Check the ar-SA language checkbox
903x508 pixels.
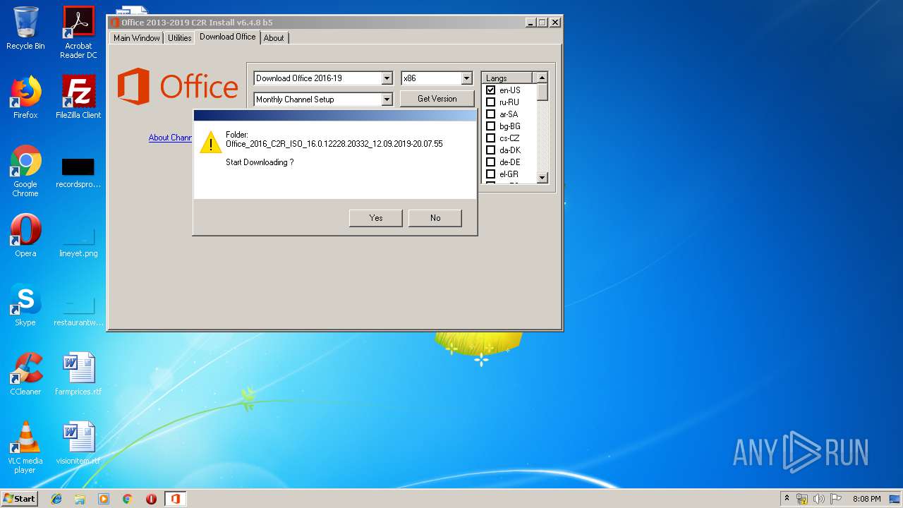click(x=491, y=114)
